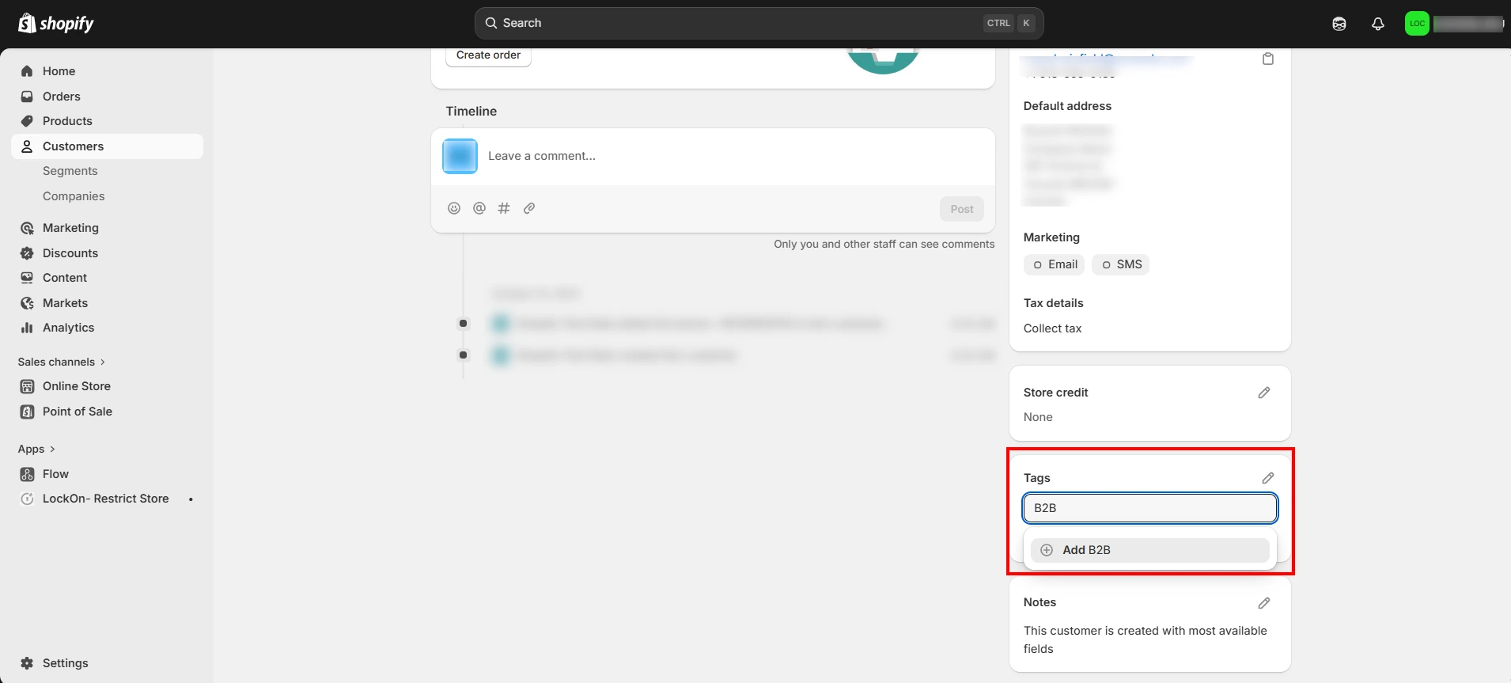Image resolution: width=1511 pixels, height=683 pixels.
Task: Click the Post comment button
Action: pos(962,209)
